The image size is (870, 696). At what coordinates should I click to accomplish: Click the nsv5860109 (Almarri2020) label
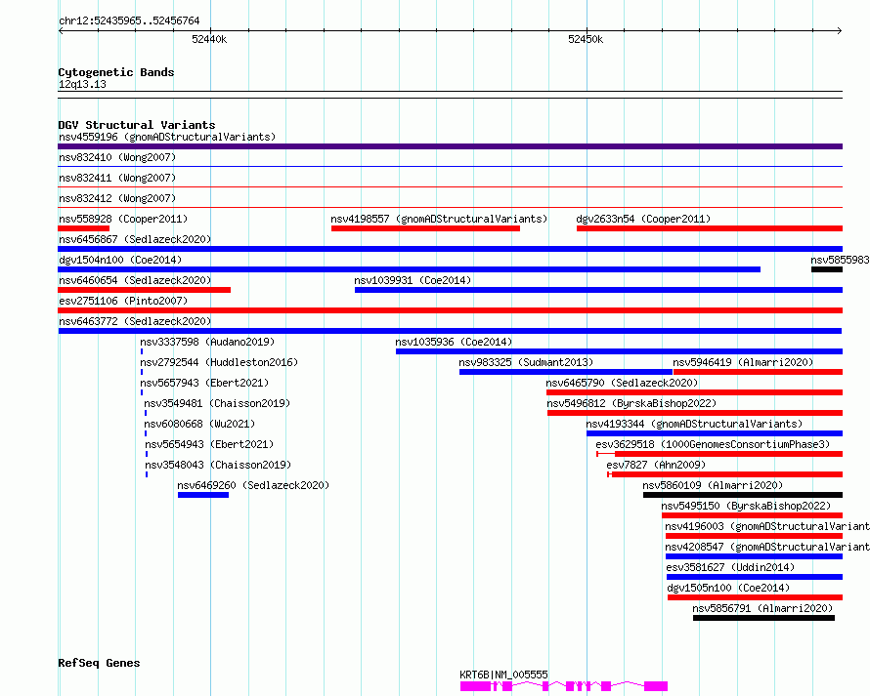(x=713, y=485)
